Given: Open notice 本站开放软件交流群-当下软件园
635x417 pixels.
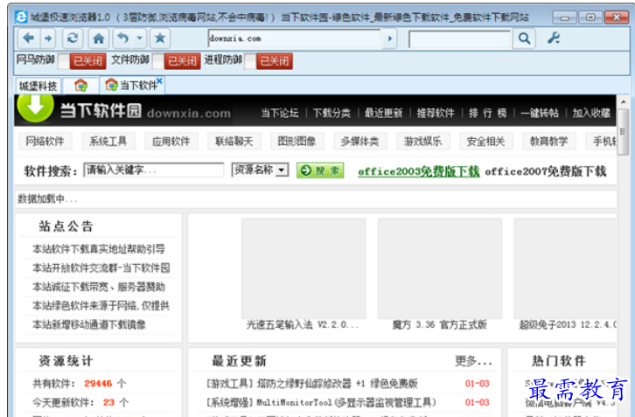Looking at the screenshot, I should [101, 268].
